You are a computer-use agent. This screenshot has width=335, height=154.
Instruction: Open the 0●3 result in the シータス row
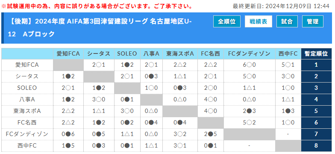151,76
